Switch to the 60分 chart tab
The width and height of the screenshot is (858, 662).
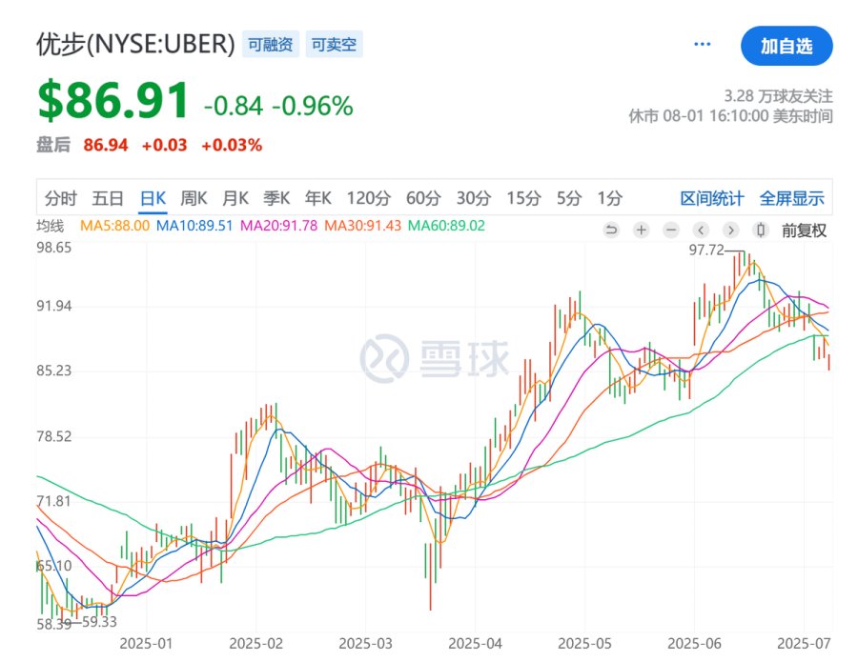pos(423,198)
